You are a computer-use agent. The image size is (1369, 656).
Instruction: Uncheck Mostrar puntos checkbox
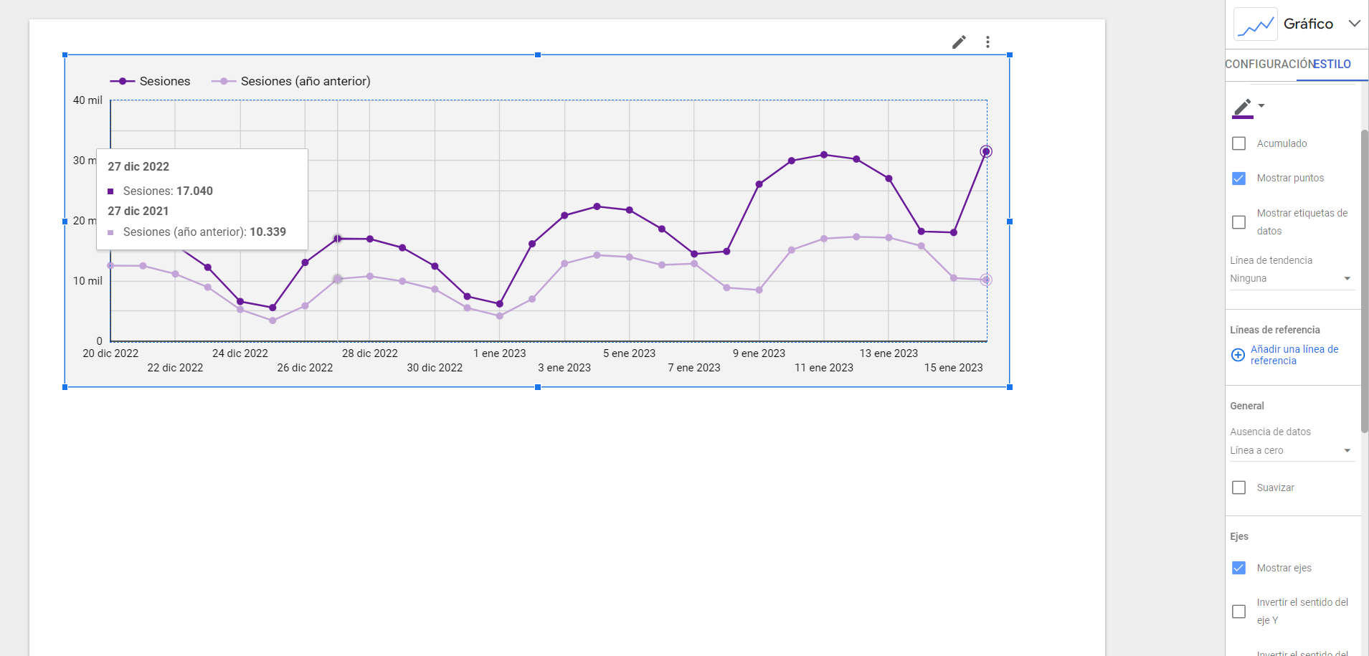point(1238,179)
